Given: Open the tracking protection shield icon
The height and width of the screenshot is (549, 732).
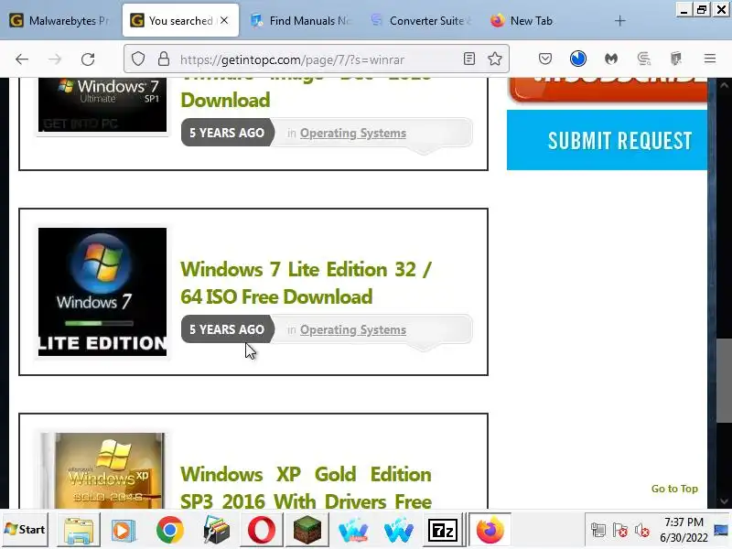Looking at the screenshot, I should (138, 59).
